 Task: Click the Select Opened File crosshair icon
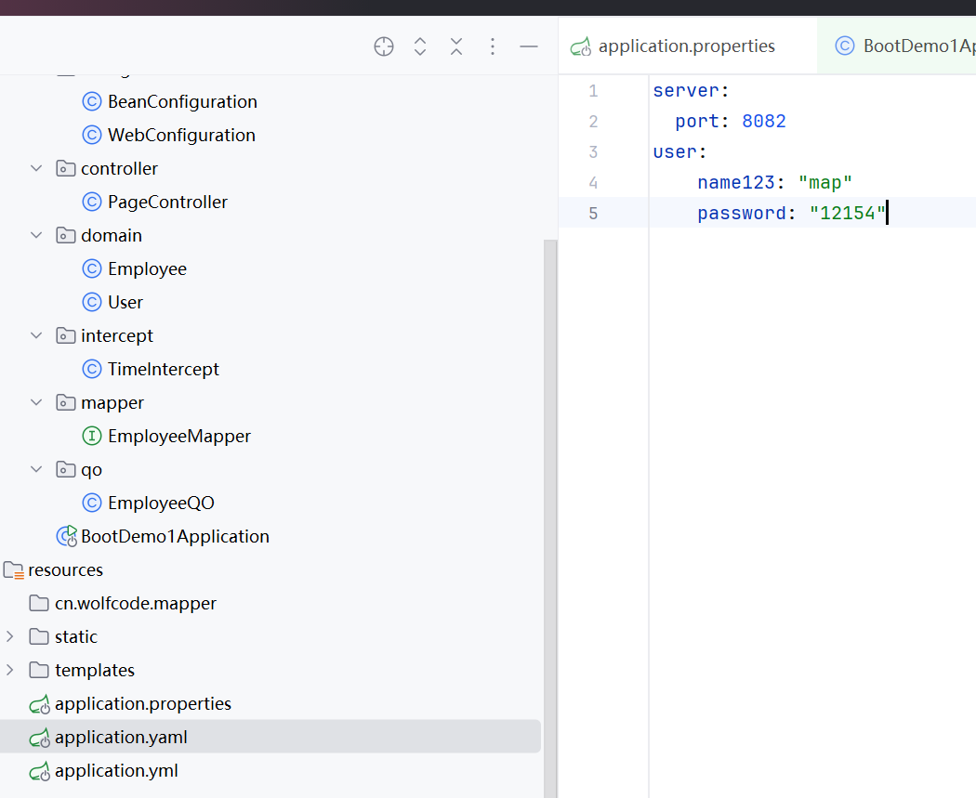384,46
